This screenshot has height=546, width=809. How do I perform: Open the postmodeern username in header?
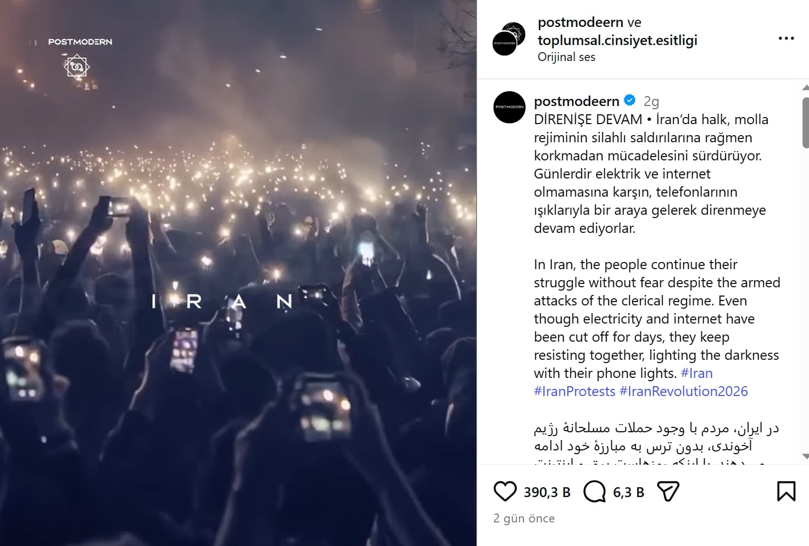point(581,23)
